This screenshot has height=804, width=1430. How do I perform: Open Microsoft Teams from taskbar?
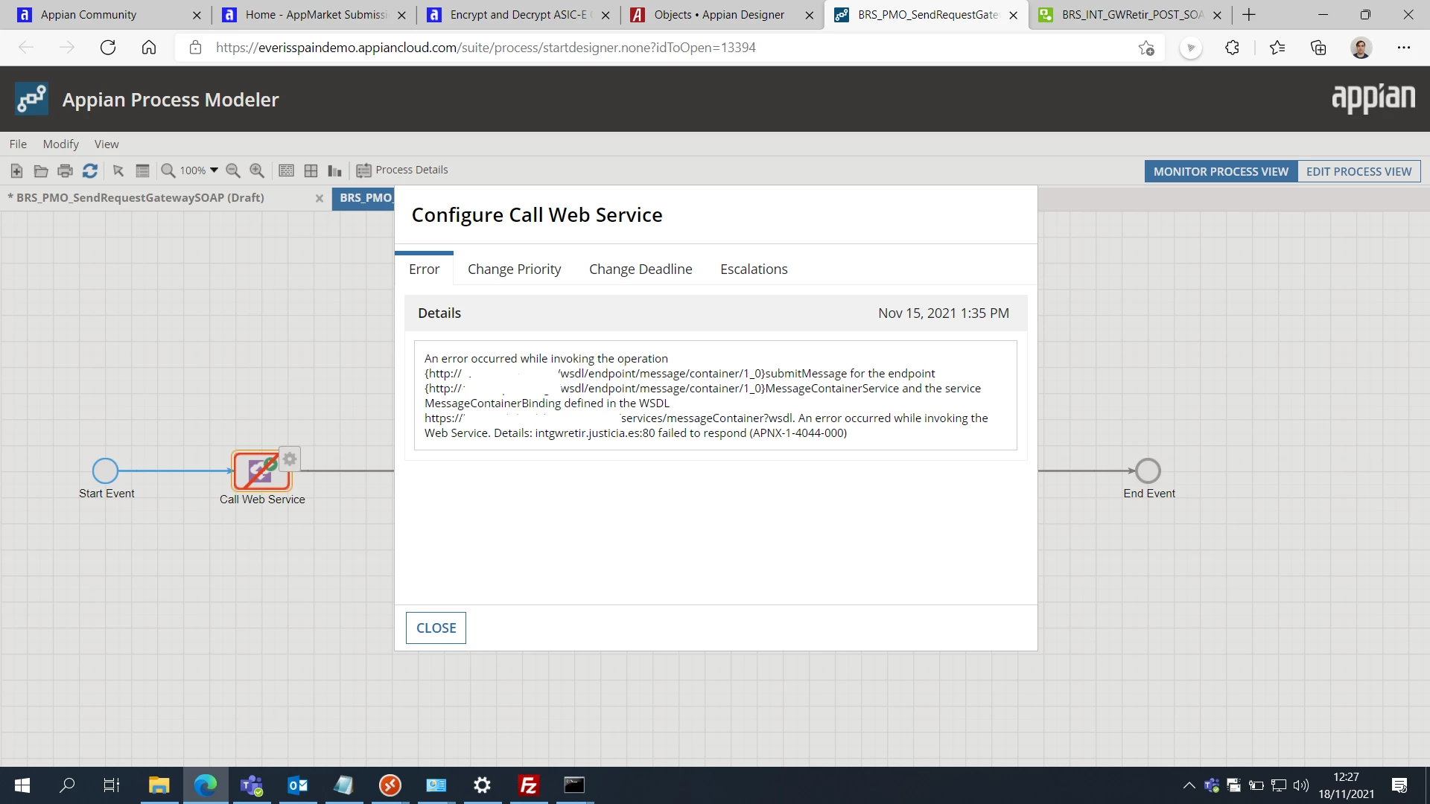click(252, 785)
